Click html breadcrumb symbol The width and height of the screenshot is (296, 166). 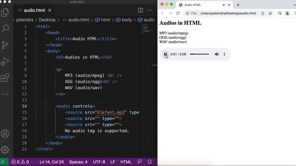click(x=103, y=20)
